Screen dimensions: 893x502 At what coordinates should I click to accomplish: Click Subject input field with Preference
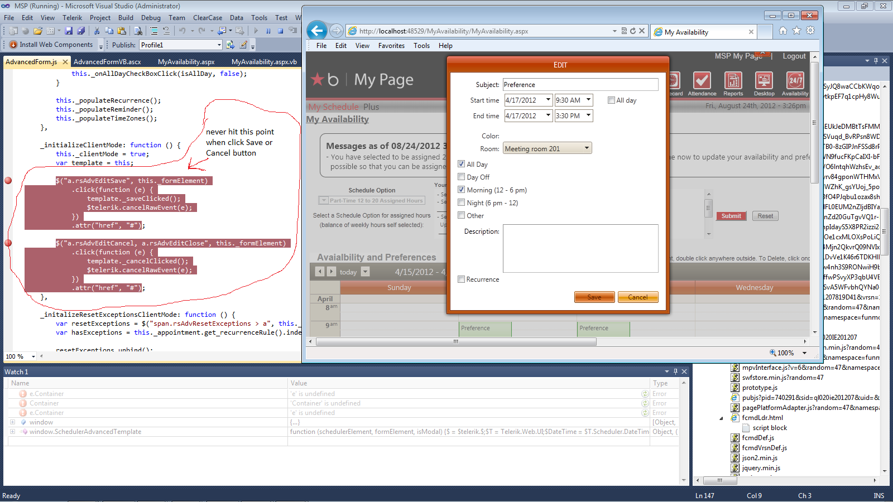580,85
